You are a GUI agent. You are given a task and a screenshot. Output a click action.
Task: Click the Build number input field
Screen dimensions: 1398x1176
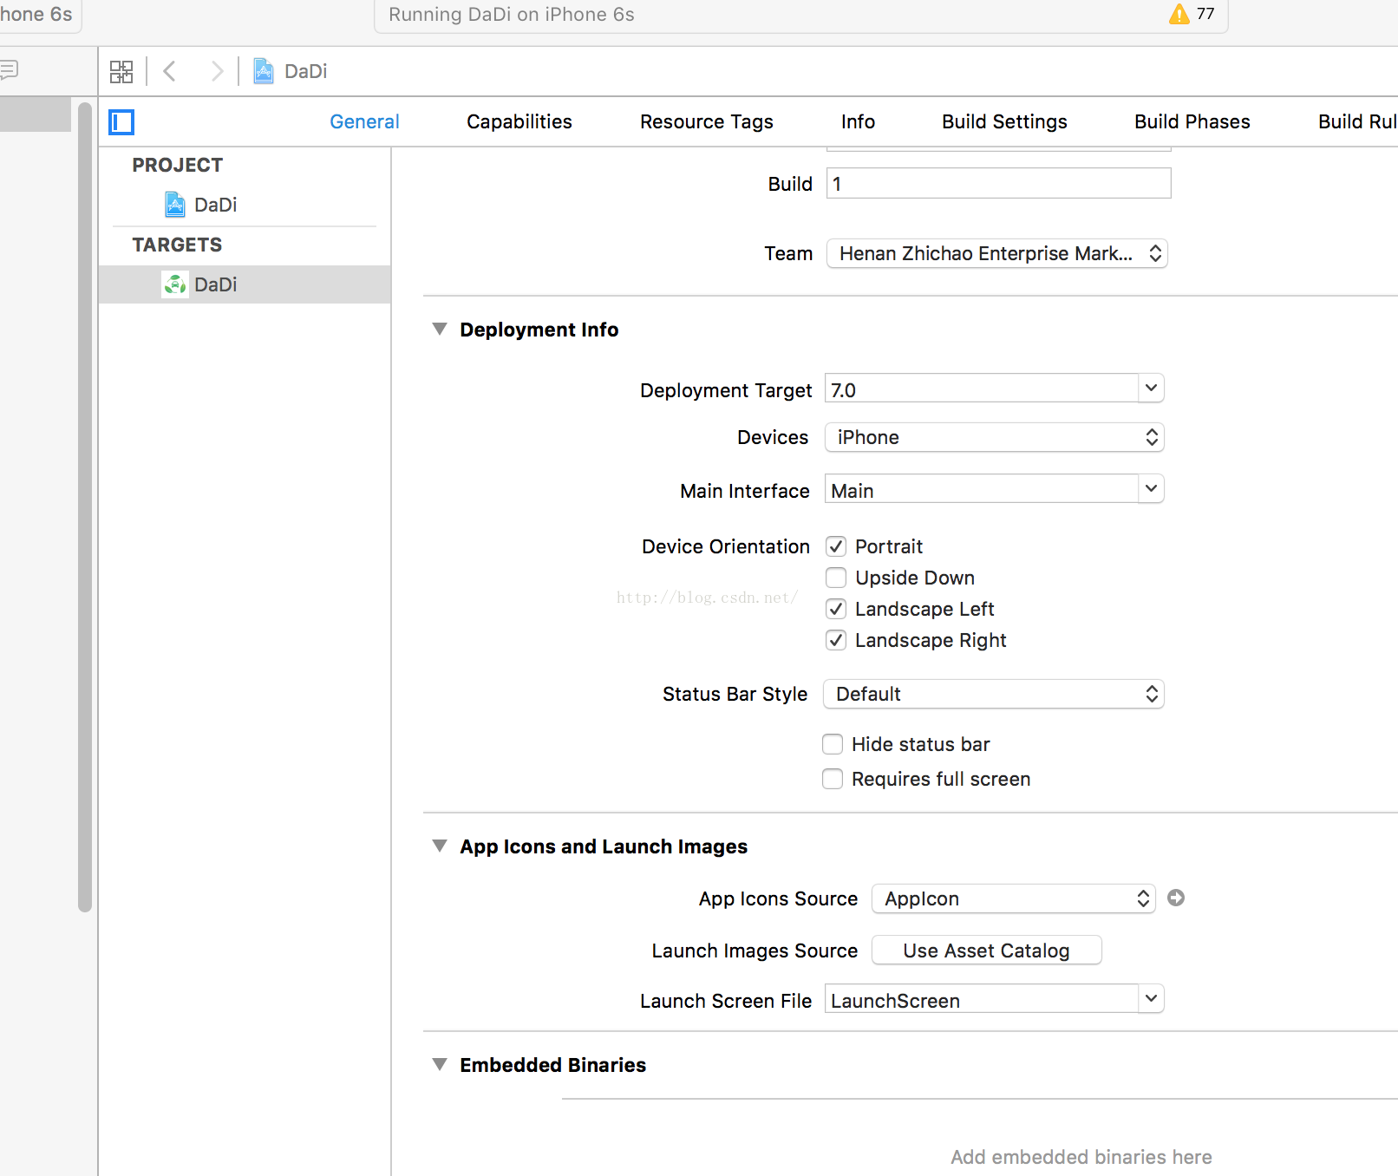pos(999,184)
